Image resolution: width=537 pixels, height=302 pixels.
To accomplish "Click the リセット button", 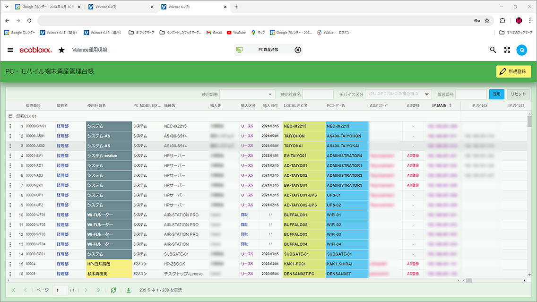I will [x=518, y=94].
